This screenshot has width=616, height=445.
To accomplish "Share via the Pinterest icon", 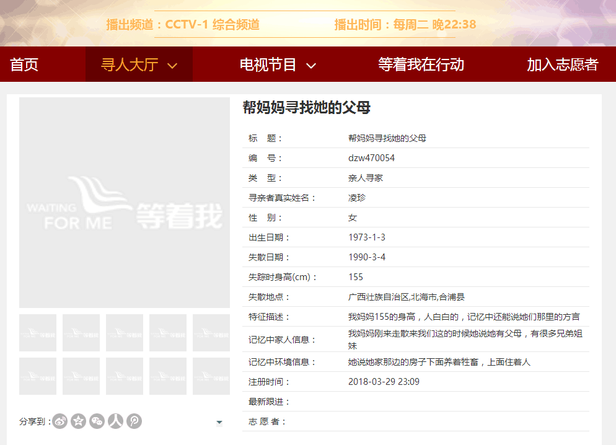I will coord(134,421).
